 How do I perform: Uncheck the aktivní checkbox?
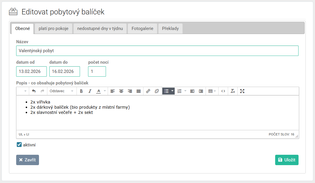tap(19, 145)
